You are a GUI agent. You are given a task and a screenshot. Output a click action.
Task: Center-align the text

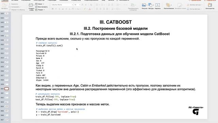(100, 9)
